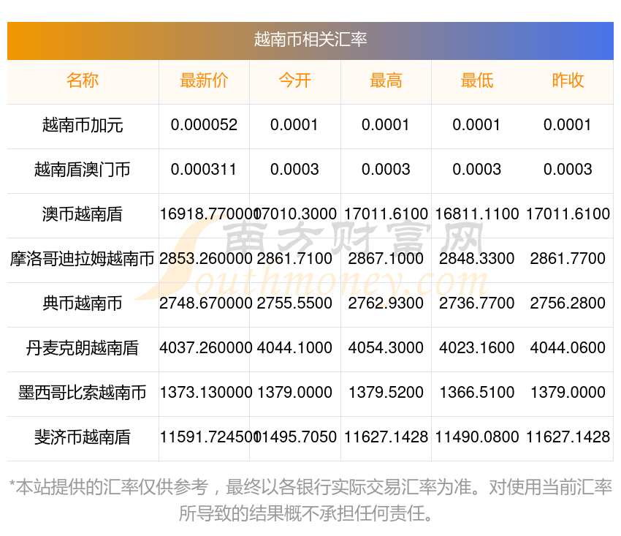
Task: Click the 澳币越南盾 row name
Action: tap(83, 214)
